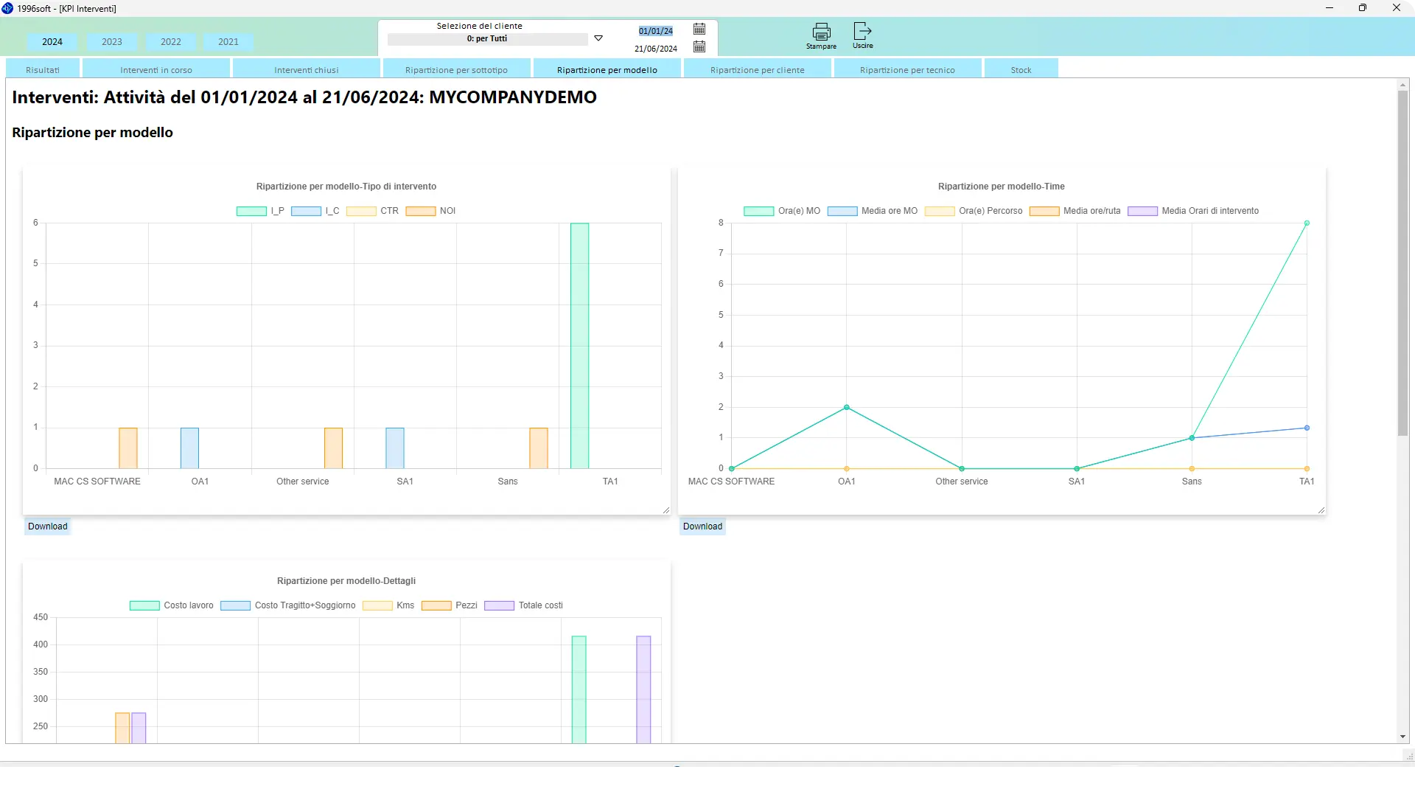Image resolution: width=1415 pixels, height=789 pixels.
Task: Switch to the Stock tab
Action: pyautogui.click(x=1021, y=70)
